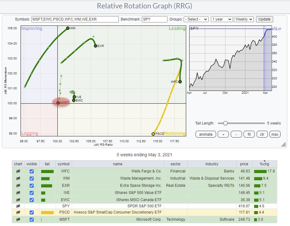Click the MSFT data point on graph
Screen dimensions: 290x226
(x=58, y=103)
